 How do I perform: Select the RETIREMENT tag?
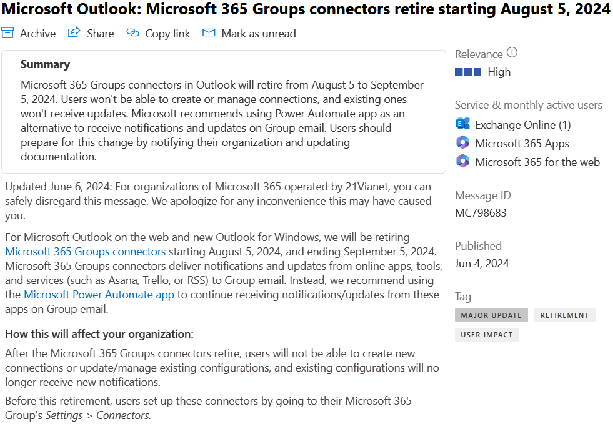point(564,315)
